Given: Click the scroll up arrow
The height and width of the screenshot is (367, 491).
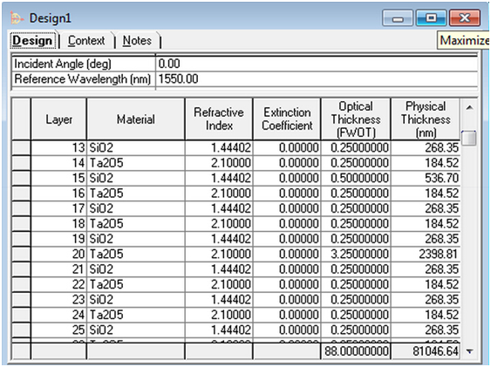Looking at the screenshot, I should point(469,108).
